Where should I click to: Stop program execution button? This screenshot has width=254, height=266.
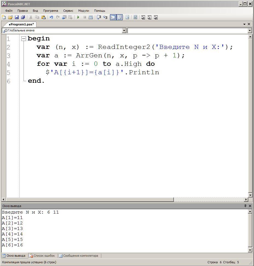tap(85, 17)
